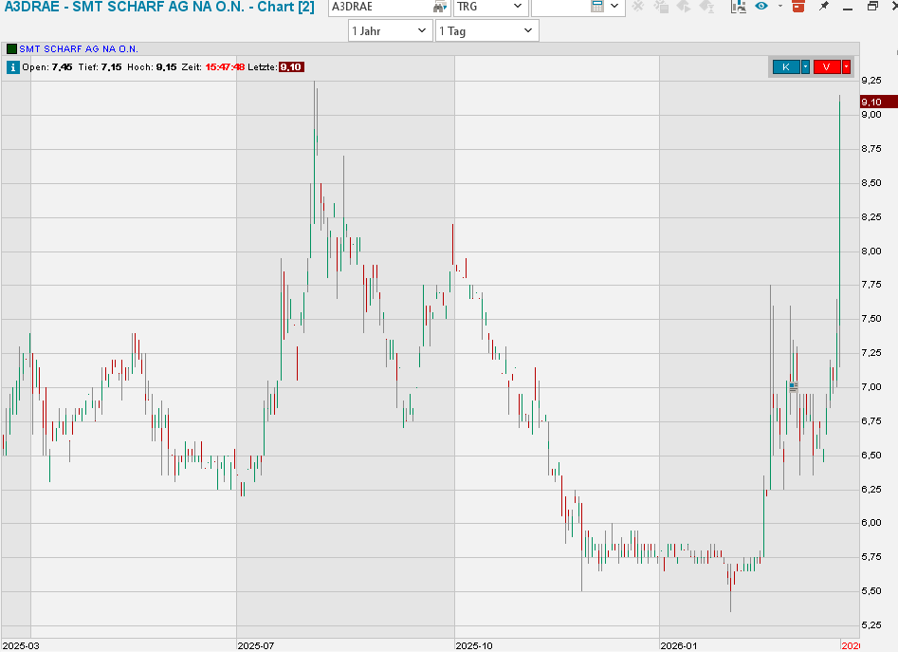Open the 1 Jahr time range dropdown
This screenshot has height=652, width=898.
[390, 31]
